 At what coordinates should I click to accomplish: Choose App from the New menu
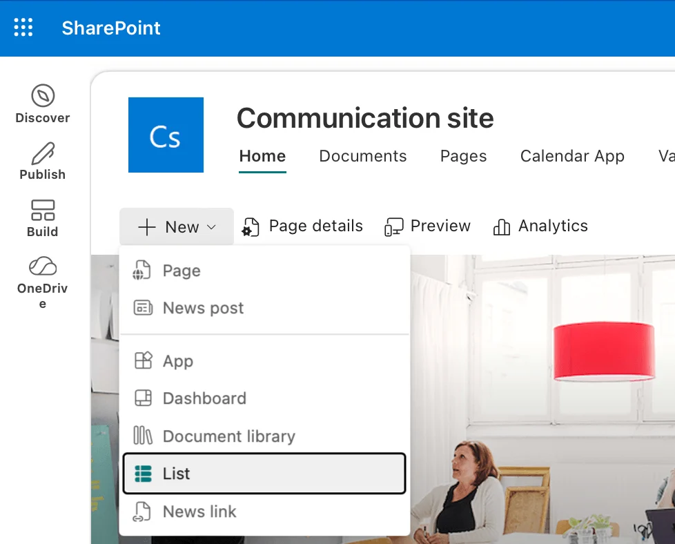pos(264,361)
